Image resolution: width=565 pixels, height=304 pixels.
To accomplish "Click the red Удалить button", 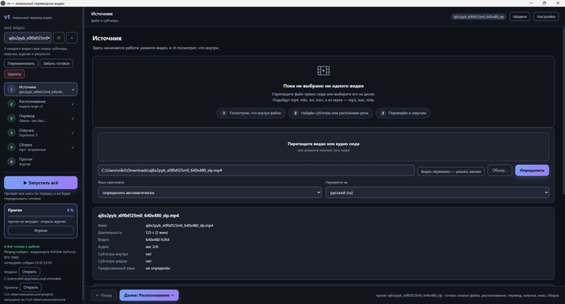I will tap(15, 74).
